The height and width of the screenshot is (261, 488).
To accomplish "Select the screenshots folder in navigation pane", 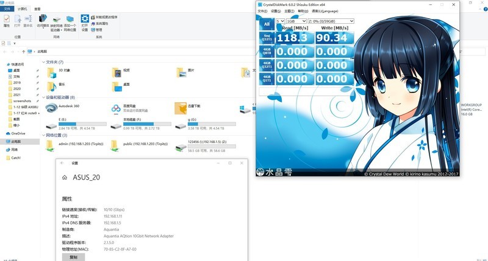I will point(22,101).
